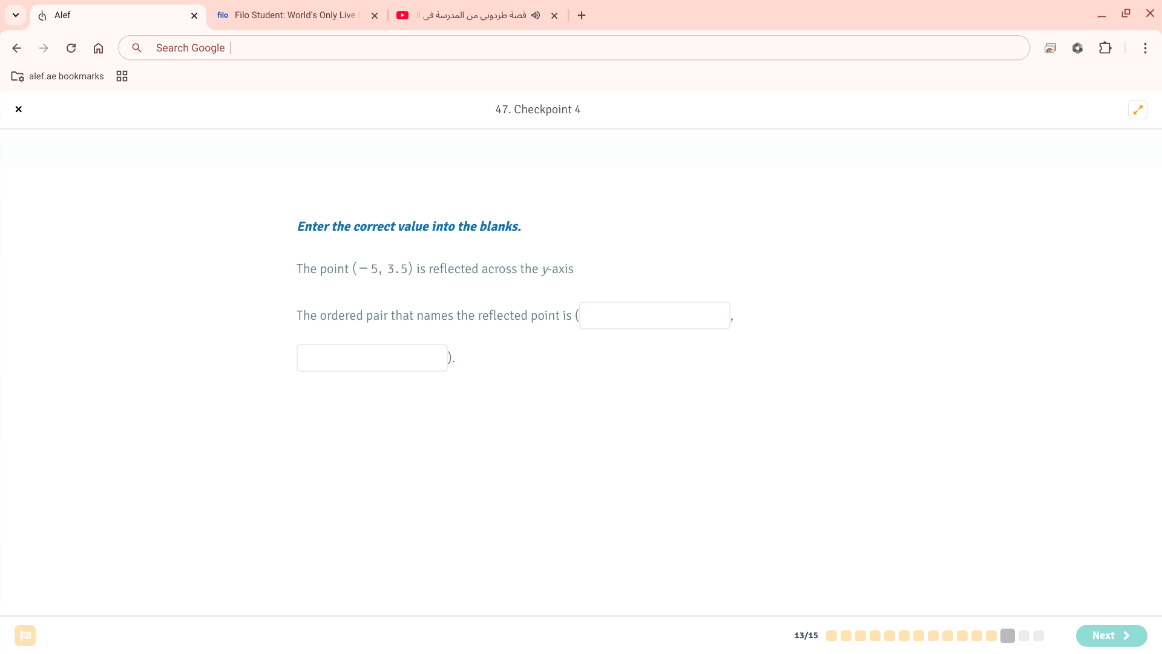The height and width of the screenshot is (654, 1162).
Task: Open a new browser tab
Action: [x=582, y=15]
